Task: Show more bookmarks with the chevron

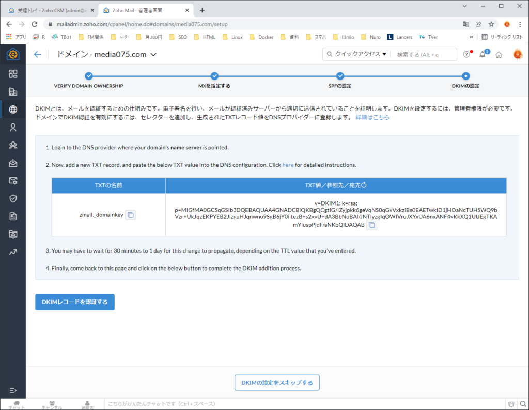Action: (471, 37)
